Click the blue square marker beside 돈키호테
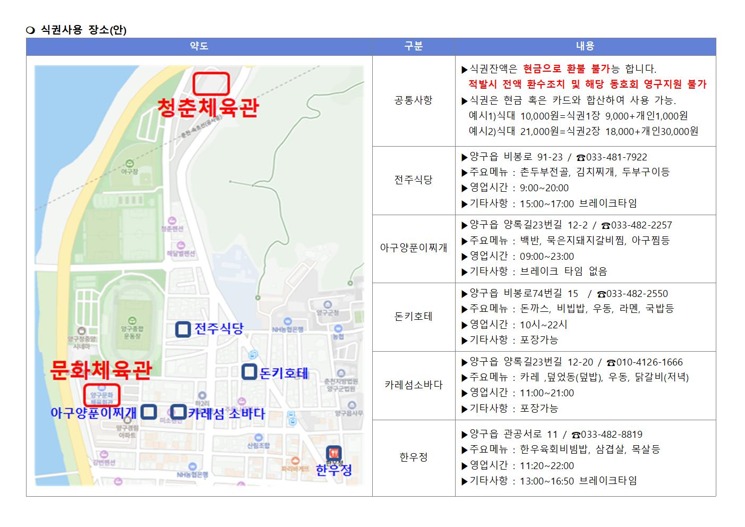 point(249,372)
